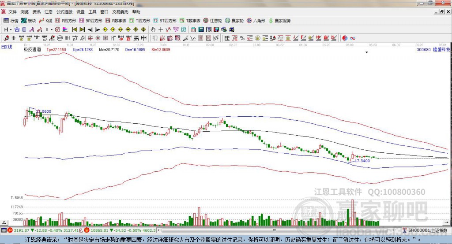Open the 帮助 menu
452x244 pixels.
136,12
